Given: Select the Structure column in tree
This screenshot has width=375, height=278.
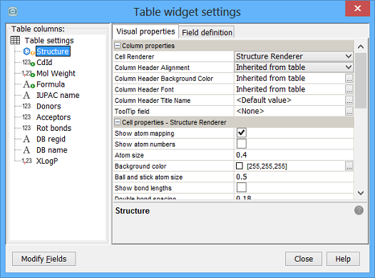Looking at the screenshot, I should 53,51.
